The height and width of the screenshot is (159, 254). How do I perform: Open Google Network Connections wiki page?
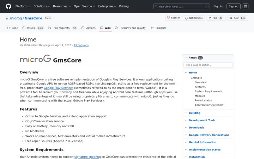click(x=209, y=135)
